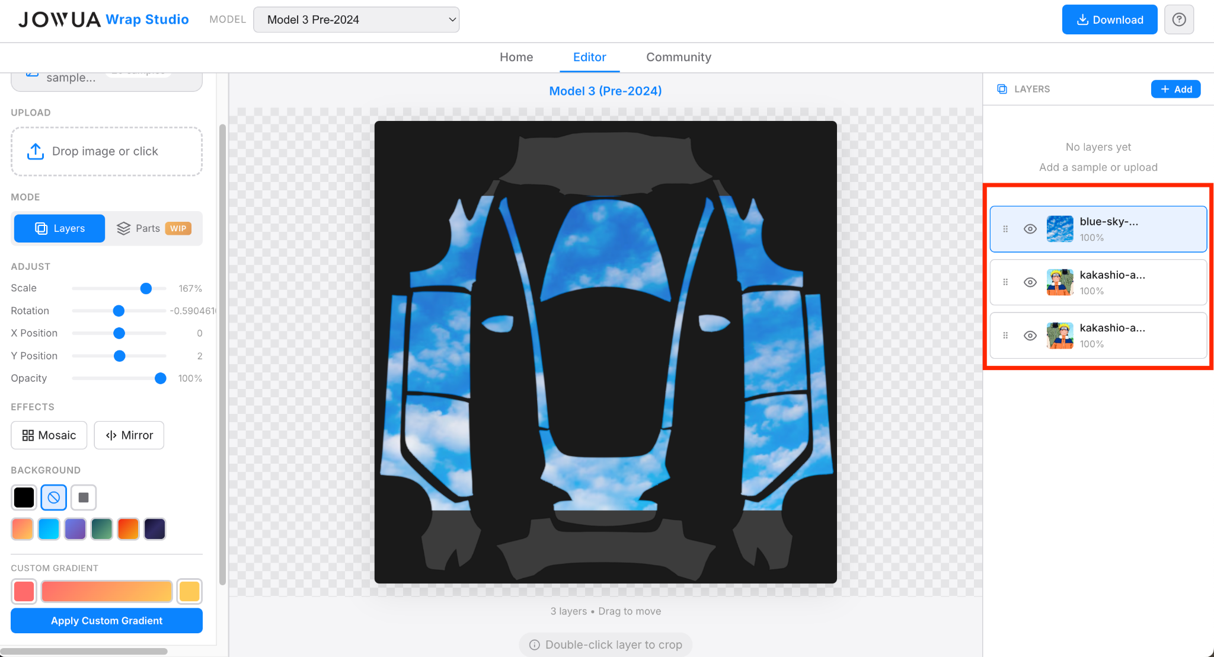Click the upload icon to drop an image
The height and width of the screenshot is (657, 1214).
36,151
